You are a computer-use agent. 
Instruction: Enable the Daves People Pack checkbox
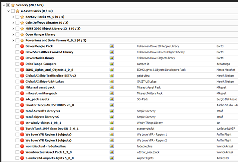click(x=18, y=46)
